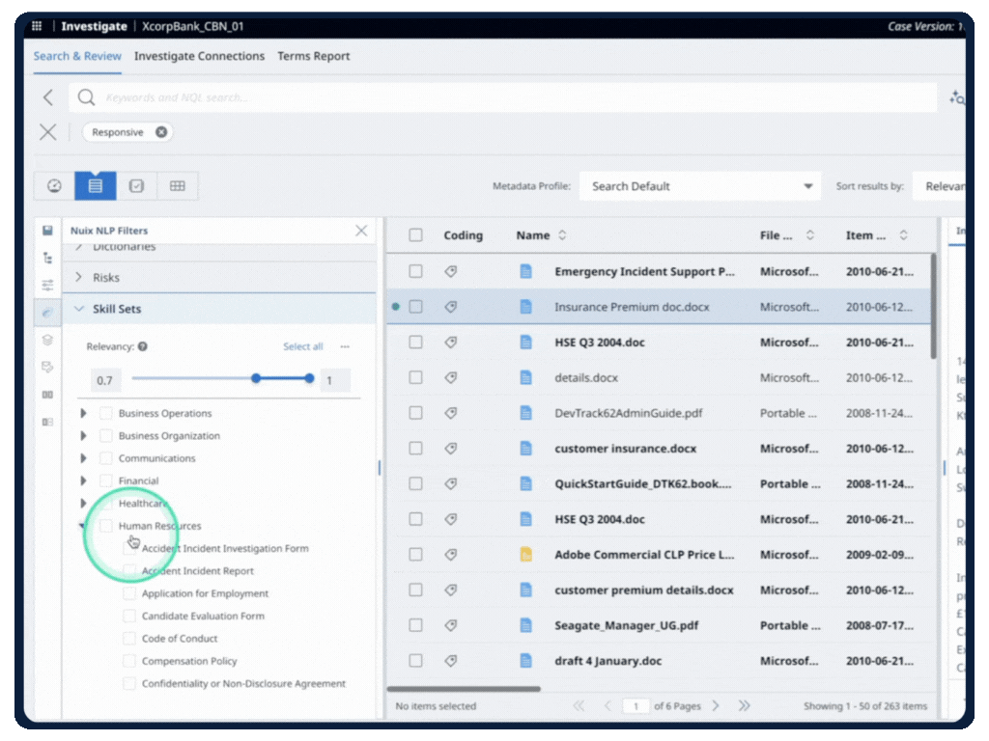Image resolution: width=989 pixels, height=741 pixels.
Task: Close the Nuix NLP Filters panel
Action: pyautogui.click(x=361, y=231)
